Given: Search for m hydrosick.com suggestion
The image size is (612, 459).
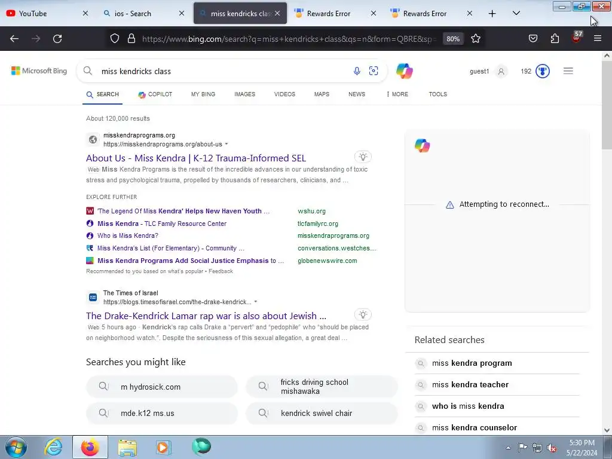Looking at the screenshot, I should [x=162, y=387].
